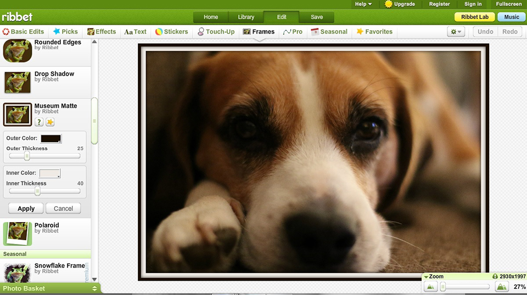Switch to the Effects tab
This screenshot has height=295, width=527.
click(102, 32)
